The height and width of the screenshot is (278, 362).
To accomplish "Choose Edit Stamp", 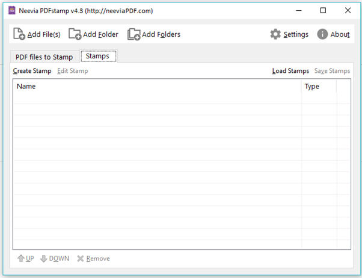I will 72,71.
